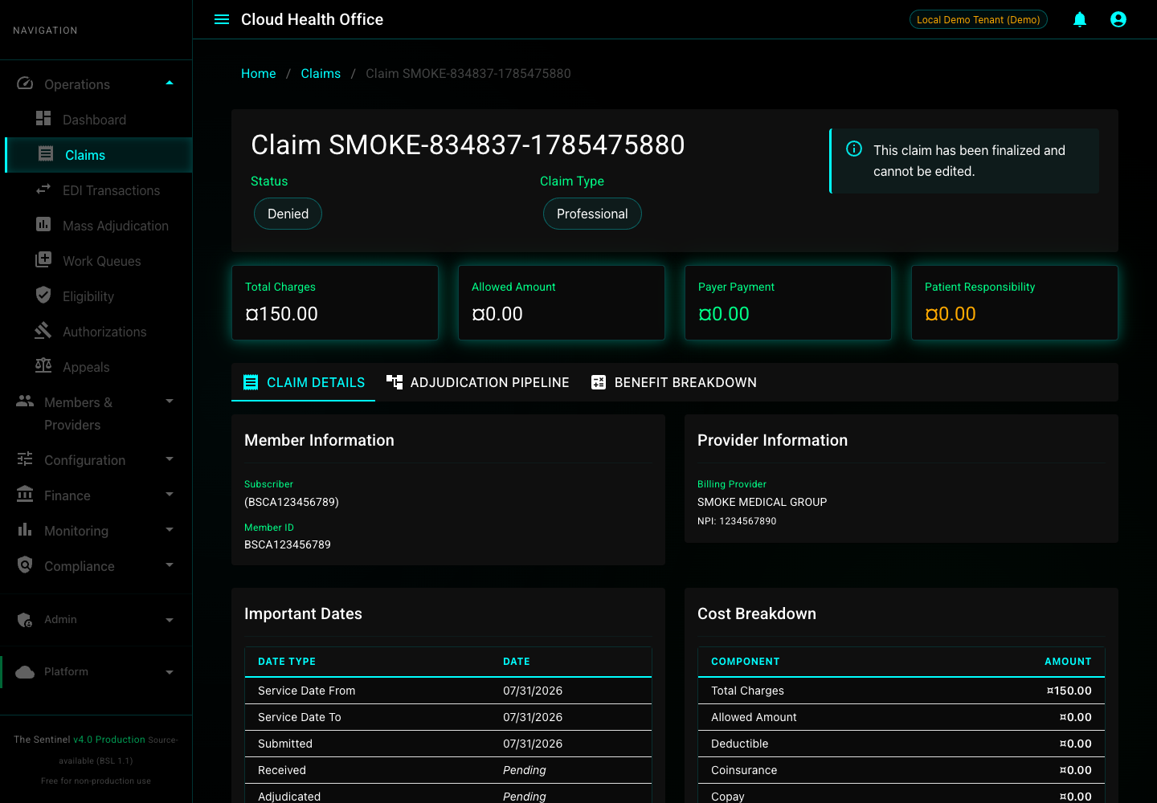Click the Platform cloud icon
1157x803 pixels.
(x=25, y=672)
